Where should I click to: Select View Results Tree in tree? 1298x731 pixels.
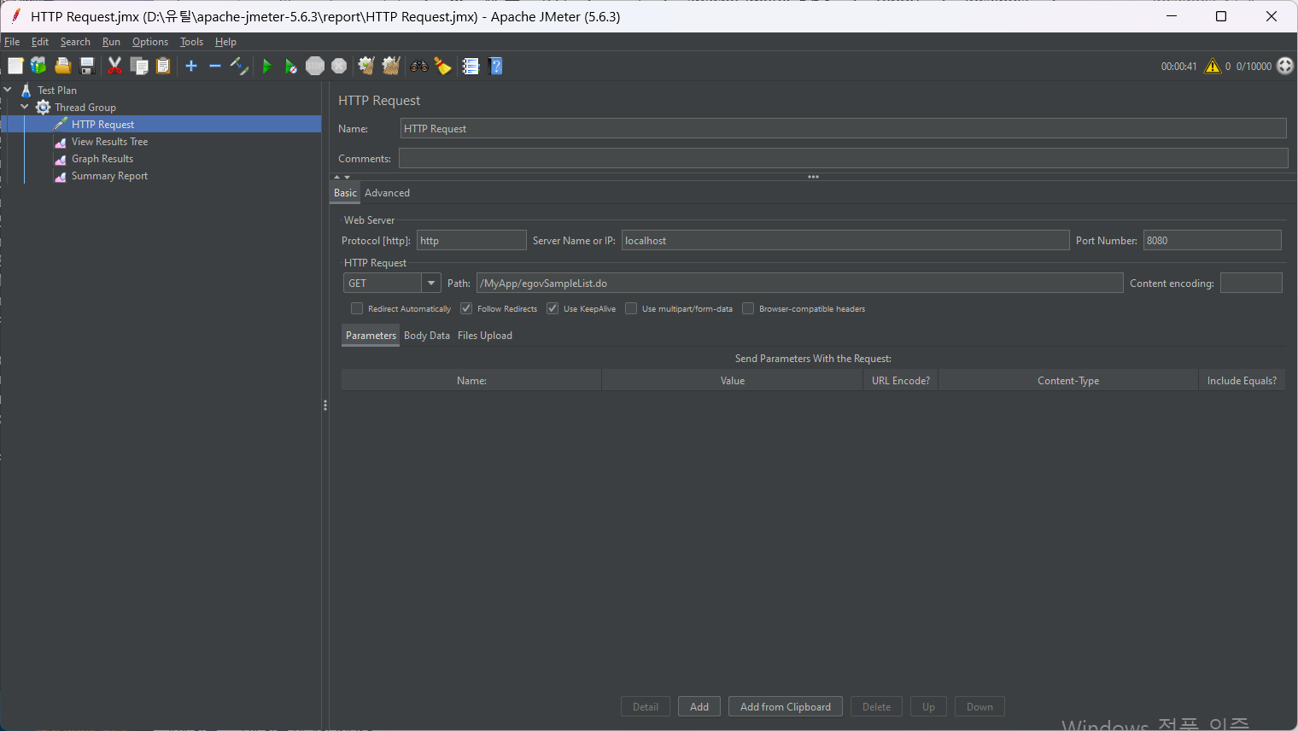point(109,142)
